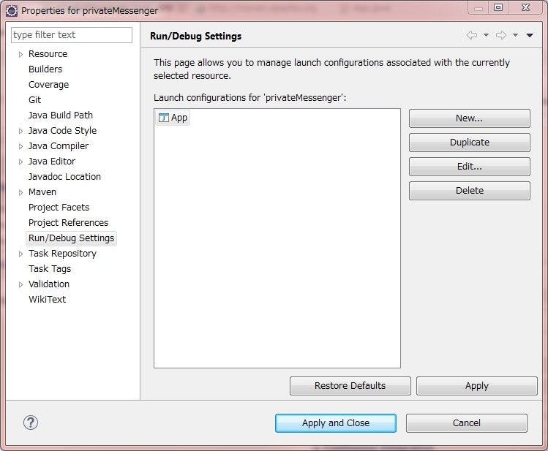Open Task Tags page
Image resolution: width=548 pixels, height=451 pixels.
tap(50, 269)
